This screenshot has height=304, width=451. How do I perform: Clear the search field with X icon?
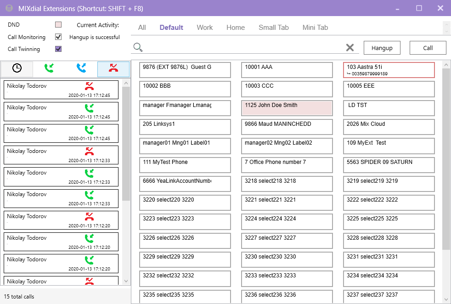coord(350,47)
